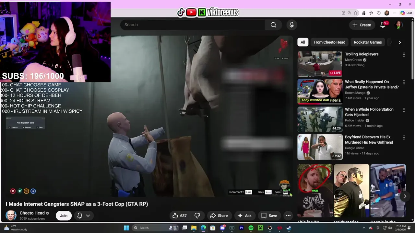Open Microsoft Edge taskbar icon
The width and height of the screenshot is (415, 233).
[203, 228]
